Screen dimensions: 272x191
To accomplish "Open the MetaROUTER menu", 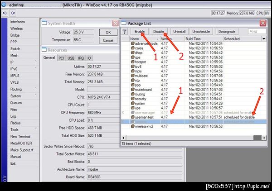I will click(21, 143).
